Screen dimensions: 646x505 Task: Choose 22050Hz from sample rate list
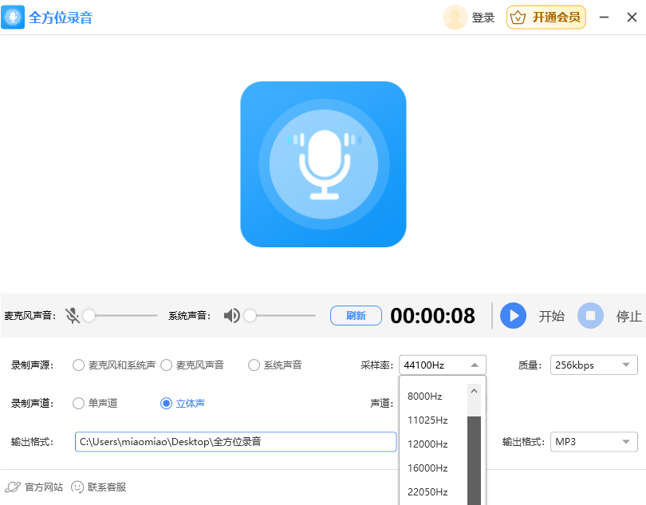(x=434, y=491)
